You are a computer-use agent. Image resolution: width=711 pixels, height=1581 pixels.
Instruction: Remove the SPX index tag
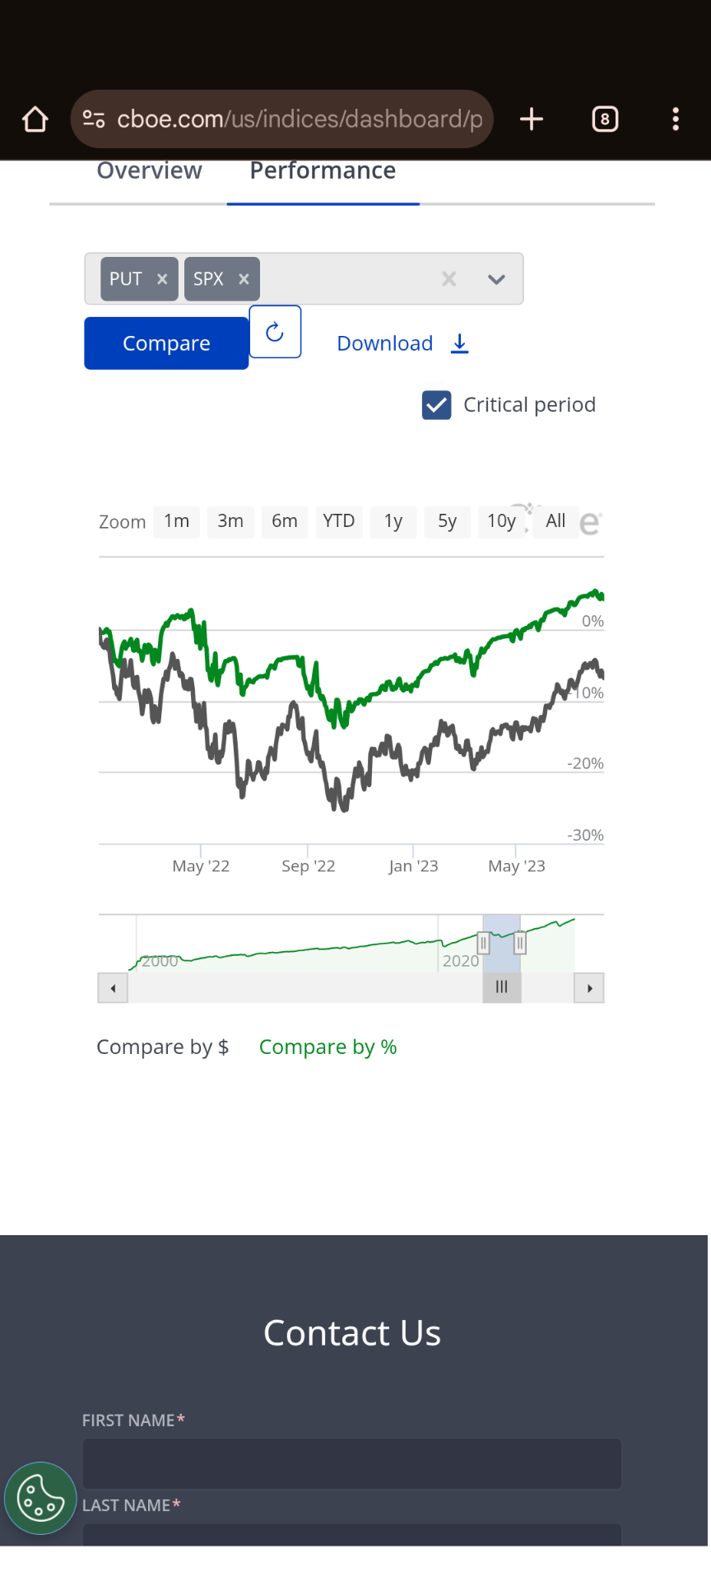click(244, 279)
